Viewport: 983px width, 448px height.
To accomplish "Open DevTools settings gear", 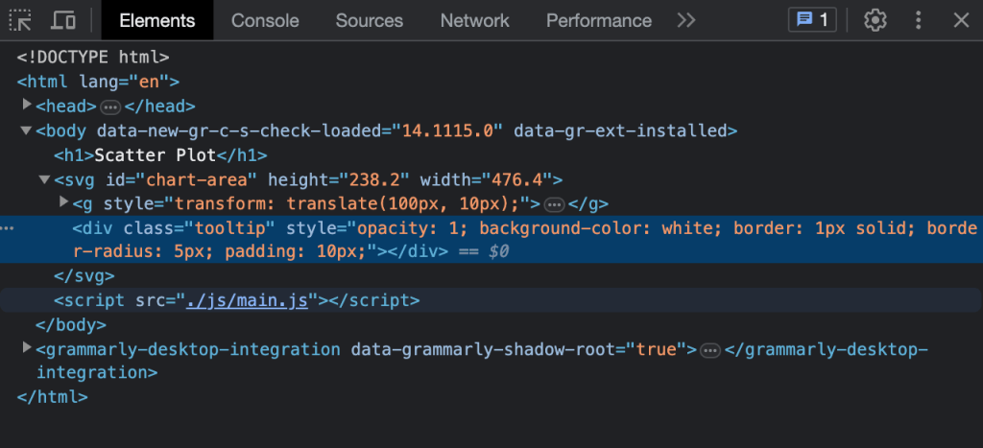I will pos(874,20).
